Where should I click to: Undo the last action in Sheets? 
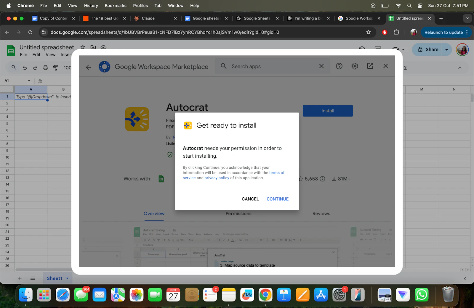click(x=25, y=68)
